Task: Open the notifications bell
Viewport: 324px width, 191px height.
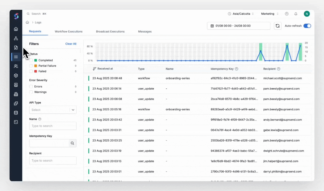Action: click(296, 14)
